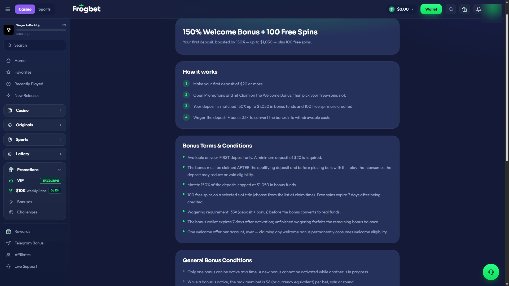Click the Favorites star icon
The height and width of the screenshot is (286, 509).
(8, 72)
